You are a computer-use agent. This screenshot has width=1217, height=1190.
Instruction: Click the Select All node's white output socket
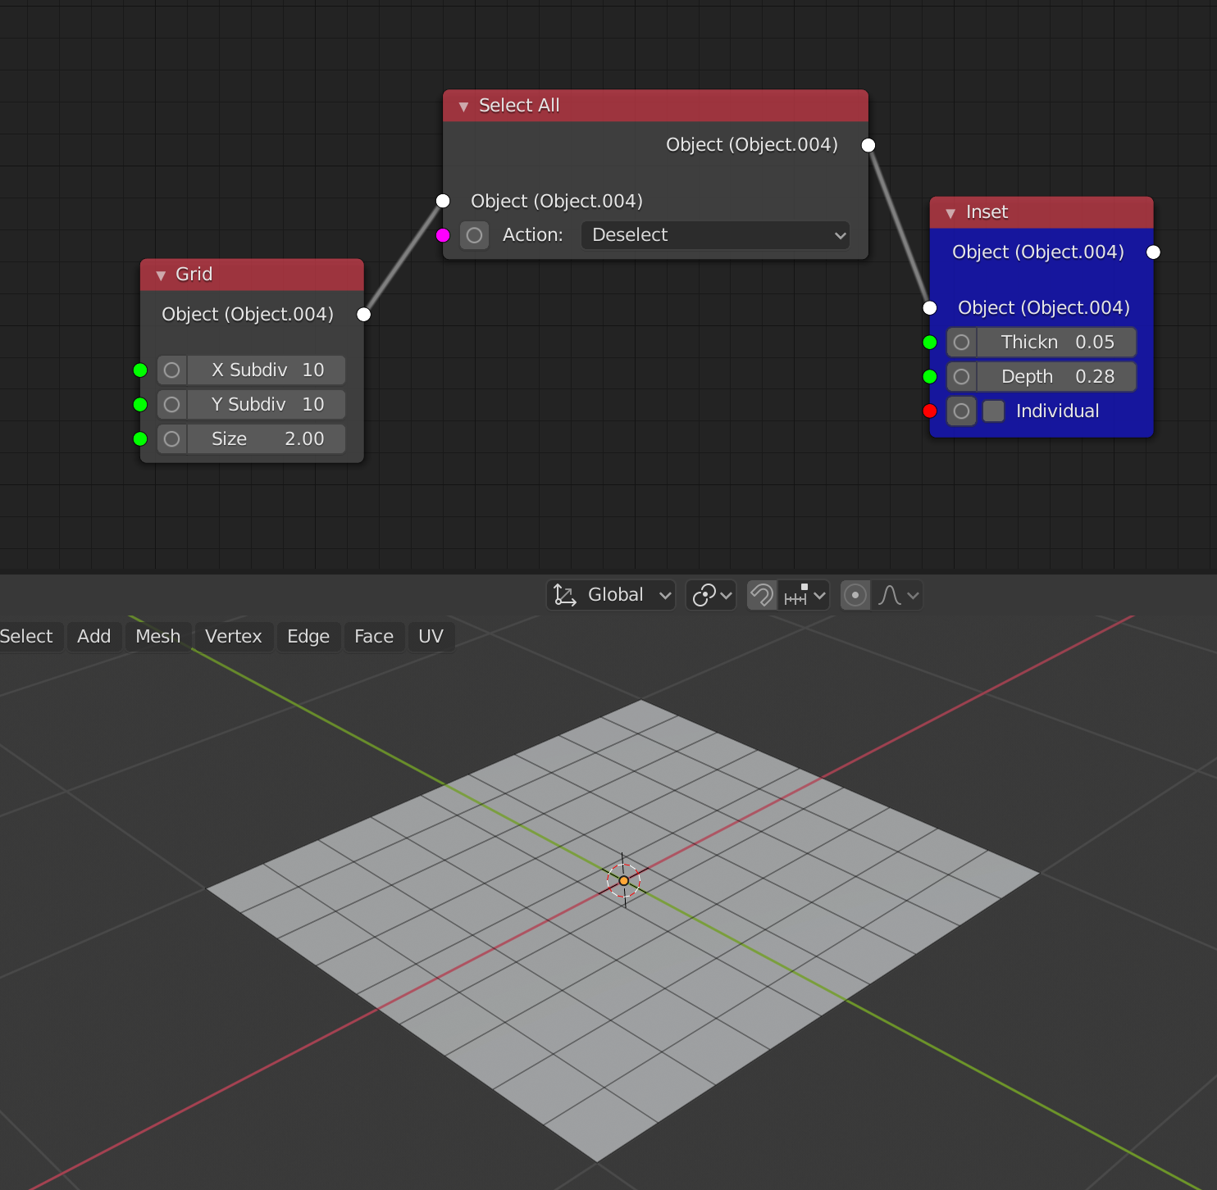point(868,145)
